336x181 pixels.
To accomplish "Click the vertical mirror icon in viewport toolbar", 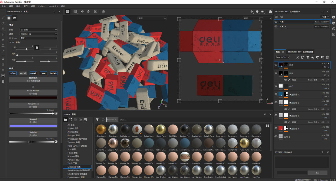I will (88, 11).
